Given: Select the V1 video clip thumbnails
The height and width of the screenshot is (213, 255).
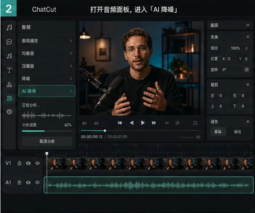Looking at the screenshot, I should click(x=150, y=164).
